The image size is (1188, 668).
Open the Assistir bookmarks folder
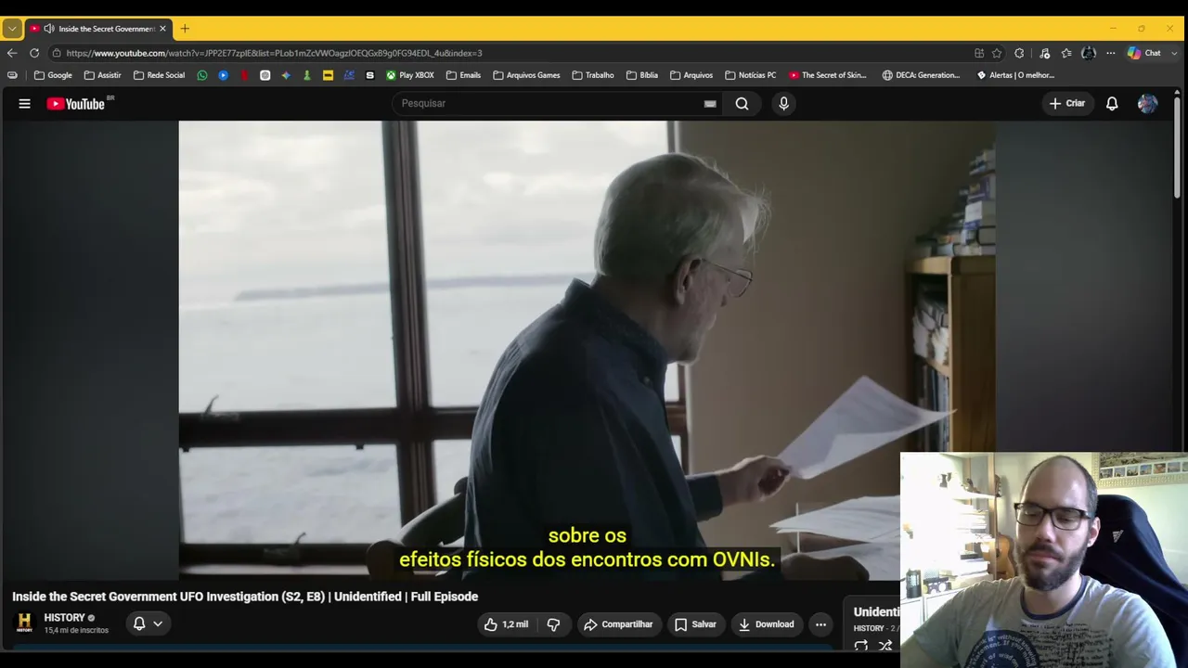coord(103,75)
